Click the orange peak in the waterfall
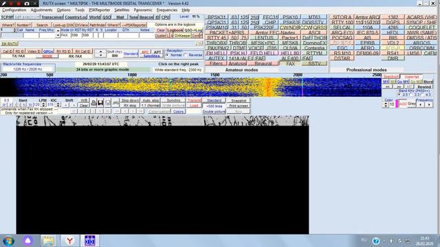This screenshot has width=440, height=247. click(268, 87)
